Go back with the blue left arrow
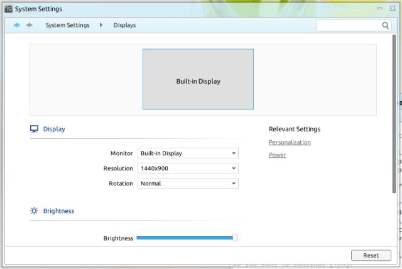The height and width of the screenshot is (269, 402). coord(17,25)
